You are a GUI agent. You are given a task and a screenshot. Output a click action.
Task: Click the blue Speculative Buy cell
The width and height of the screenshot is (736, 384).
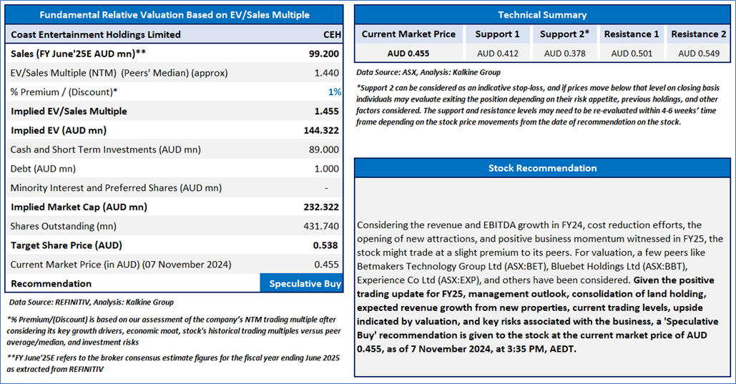[301, 284]
